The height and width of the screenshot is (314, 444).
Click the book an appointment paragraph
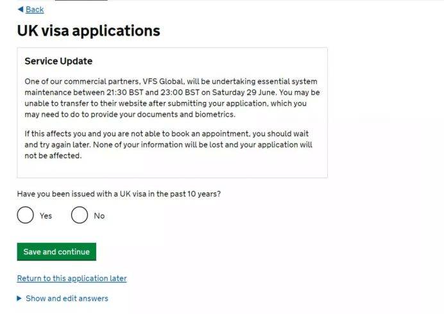point(168,144)
